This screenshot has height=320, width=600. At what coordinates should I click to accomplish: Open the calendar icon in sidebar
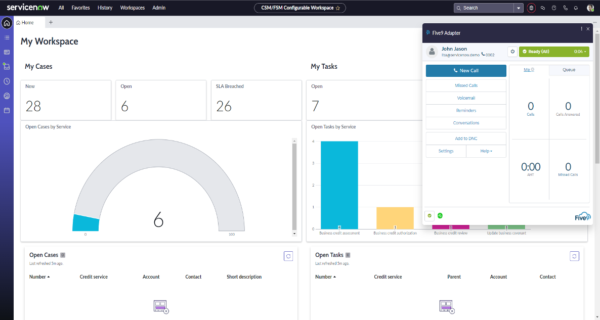[7, 110]
